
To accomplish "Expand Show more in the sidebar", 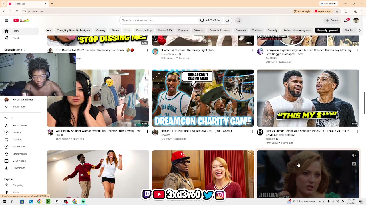I will (x=19, y=106).
